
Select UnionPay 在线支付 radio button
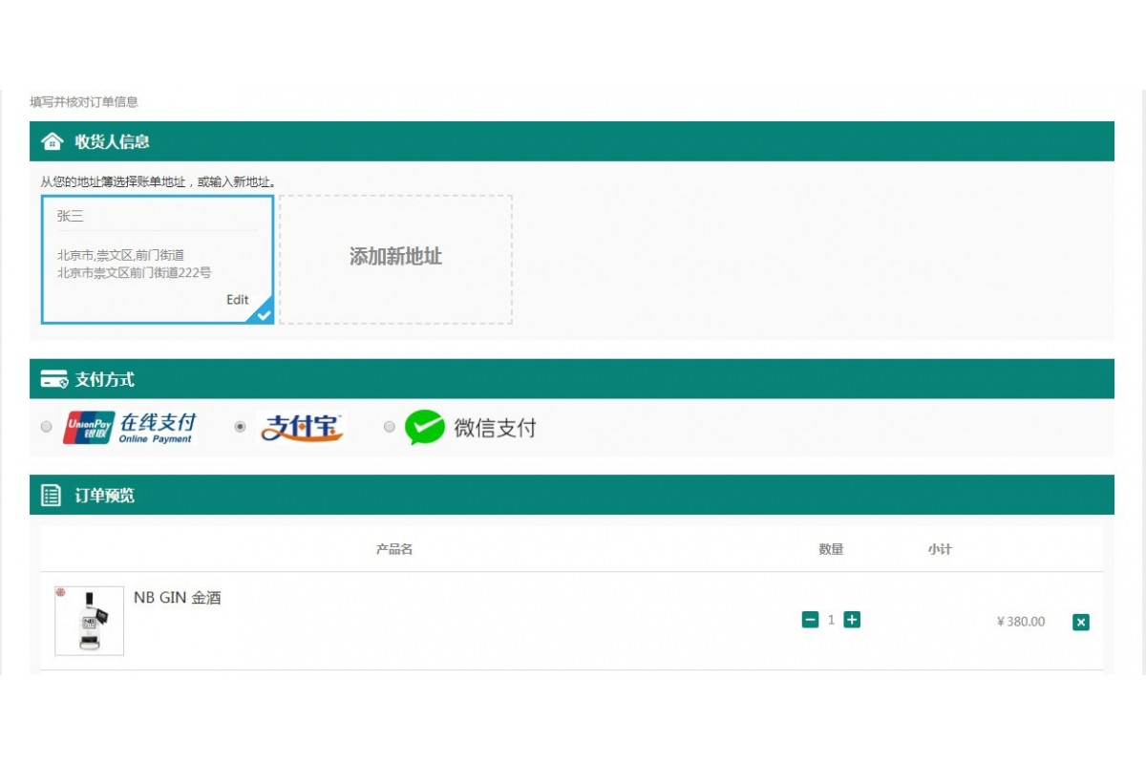tap(46, 427)
